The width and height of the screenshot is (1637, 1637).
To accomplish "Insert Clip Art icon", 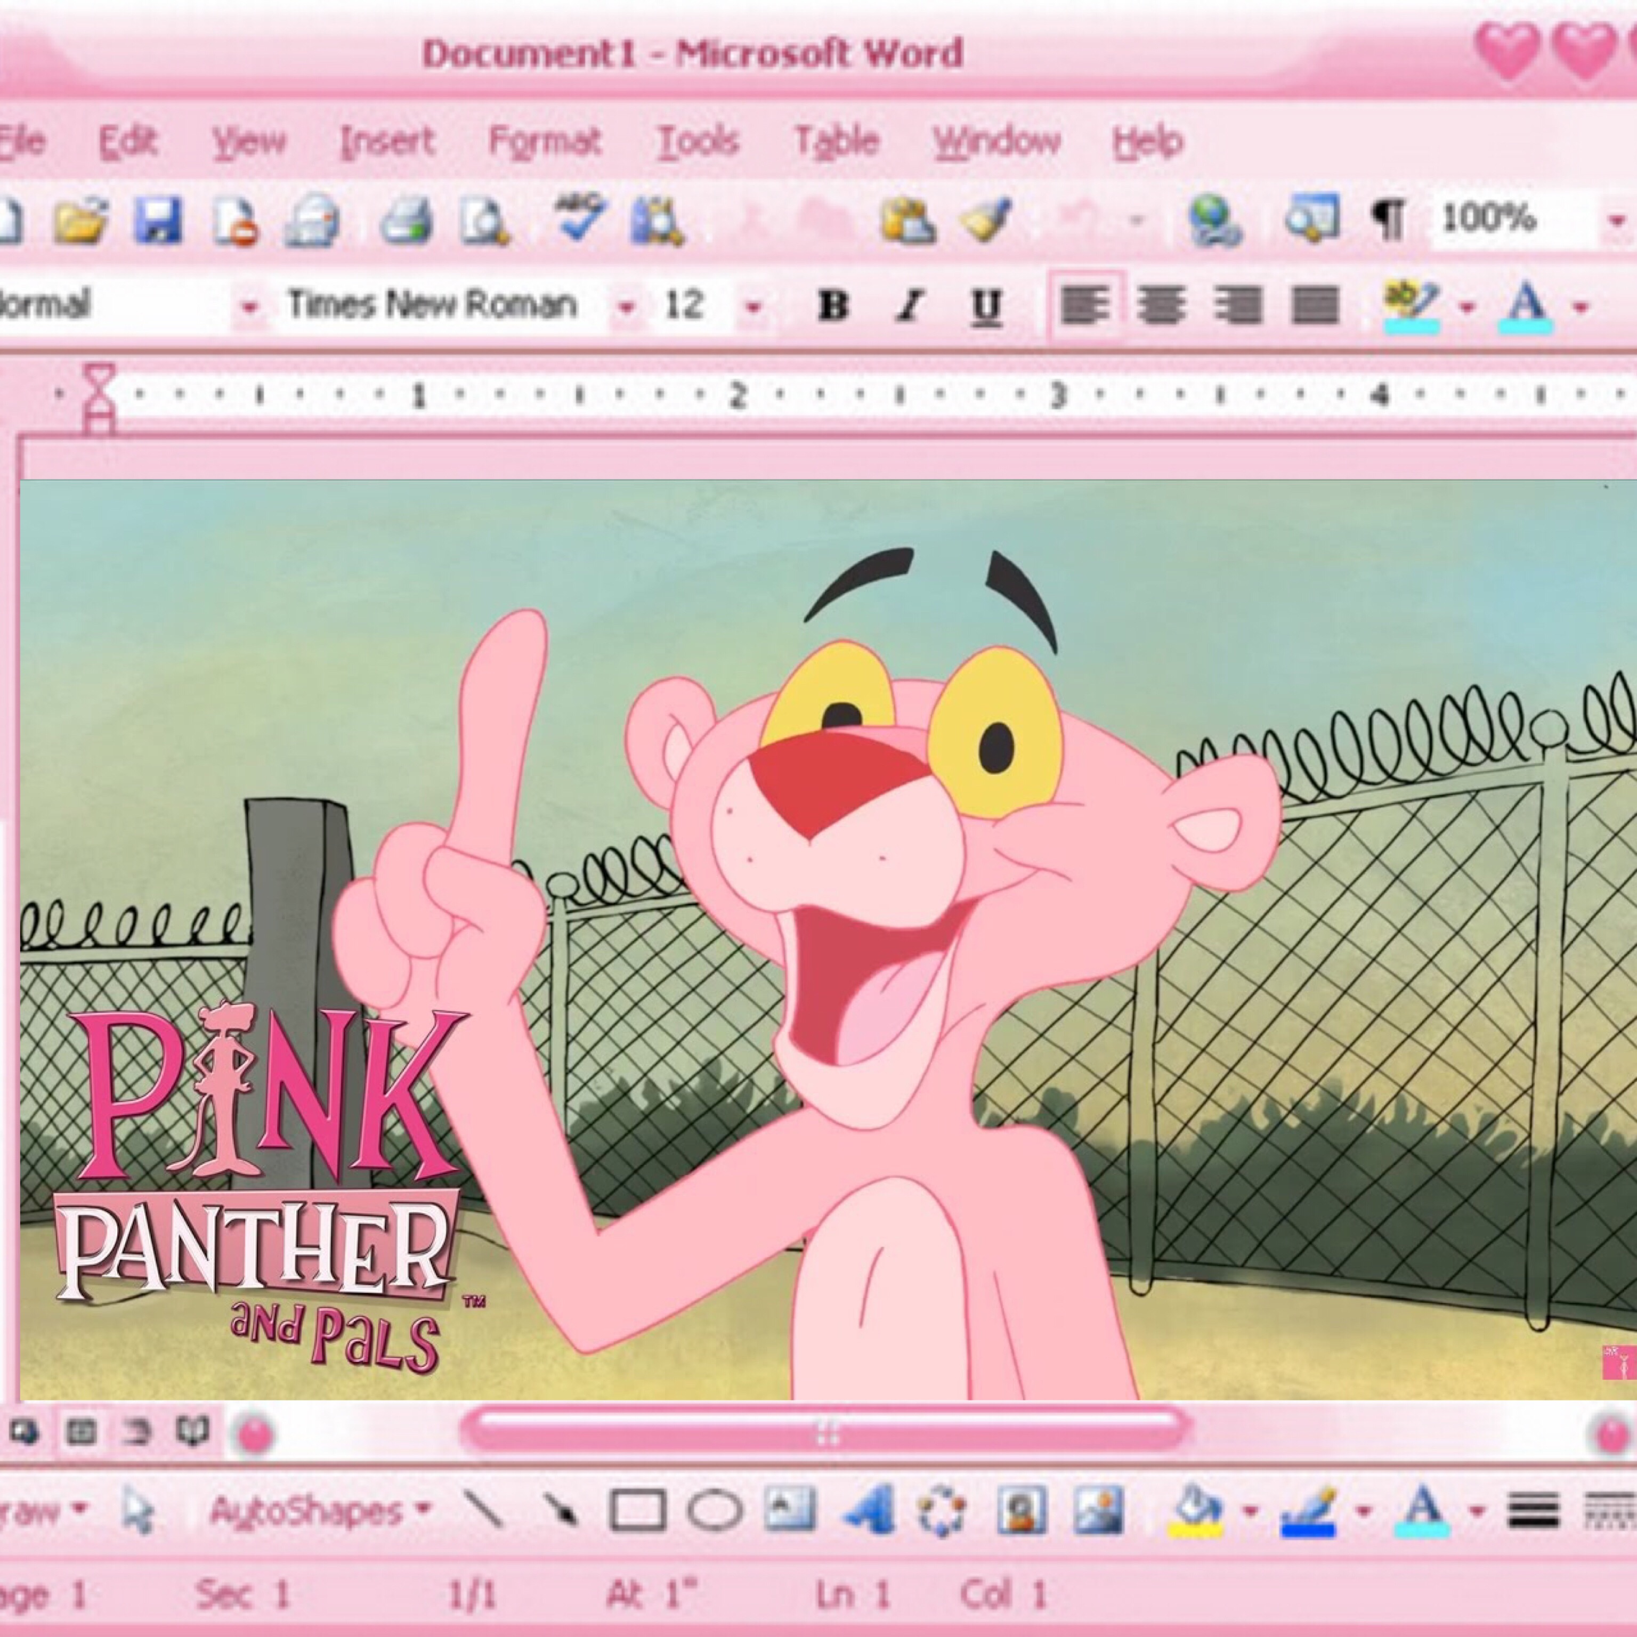I will [1021, 1510].
